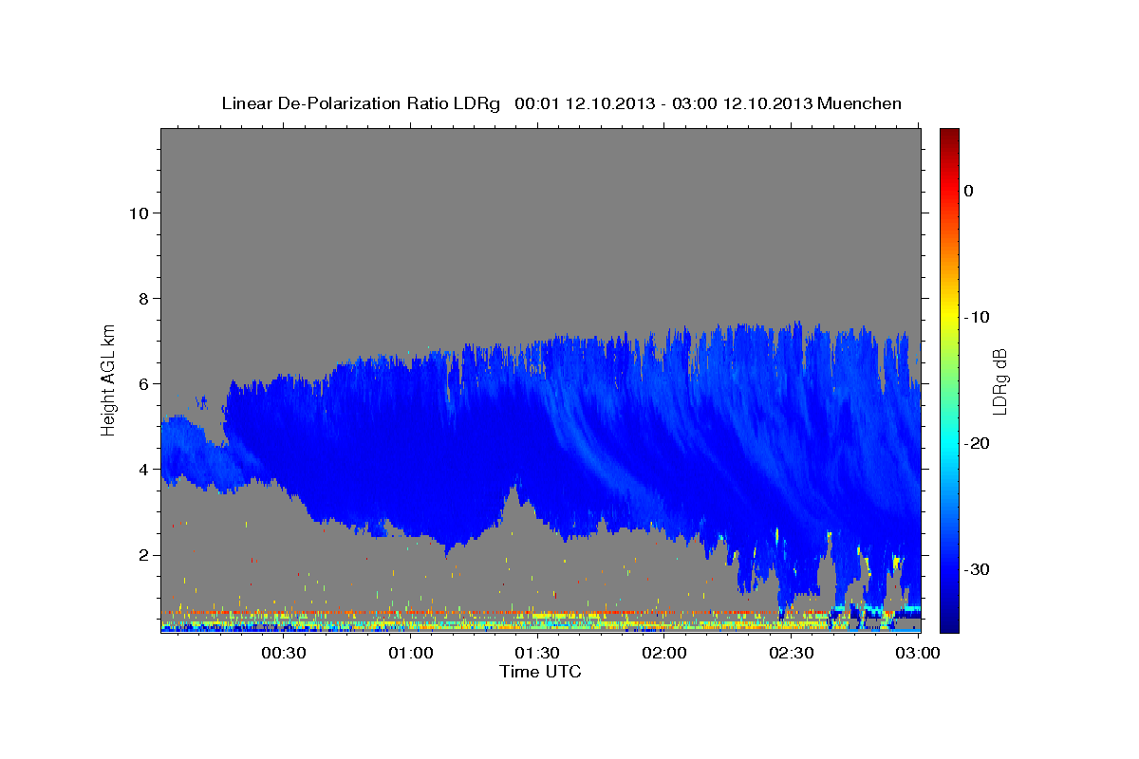Click the 'Time UTC' axis label

click(540, 672)
